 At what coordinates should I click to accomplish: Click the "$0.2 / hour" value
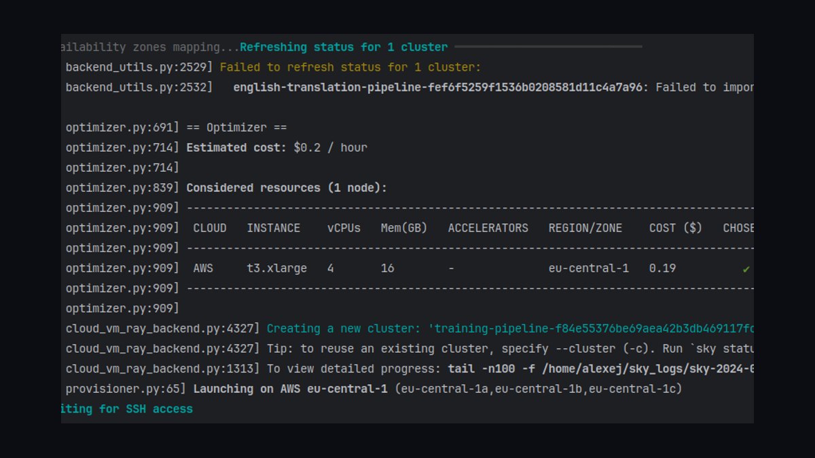tap(330, 147)
